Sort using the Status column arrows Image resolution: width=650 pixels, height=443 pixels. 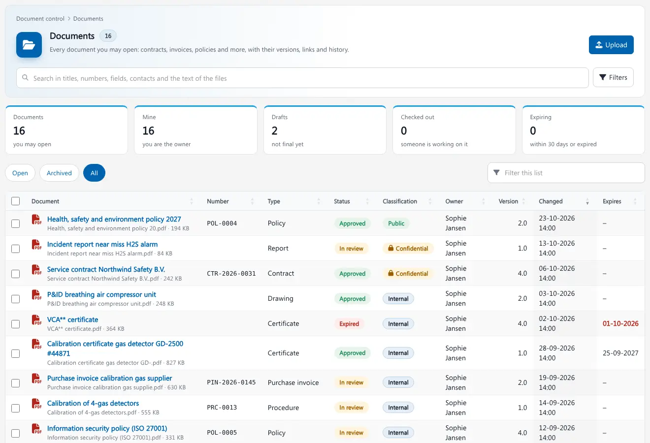point(367,201)
